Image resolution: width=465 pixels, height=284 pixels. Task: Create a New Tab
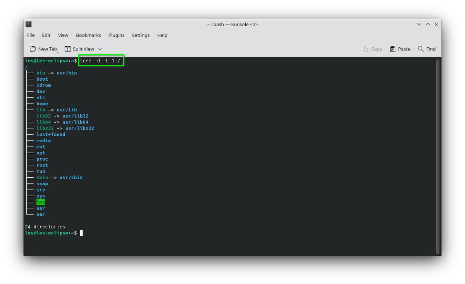[x=43, y=48]
